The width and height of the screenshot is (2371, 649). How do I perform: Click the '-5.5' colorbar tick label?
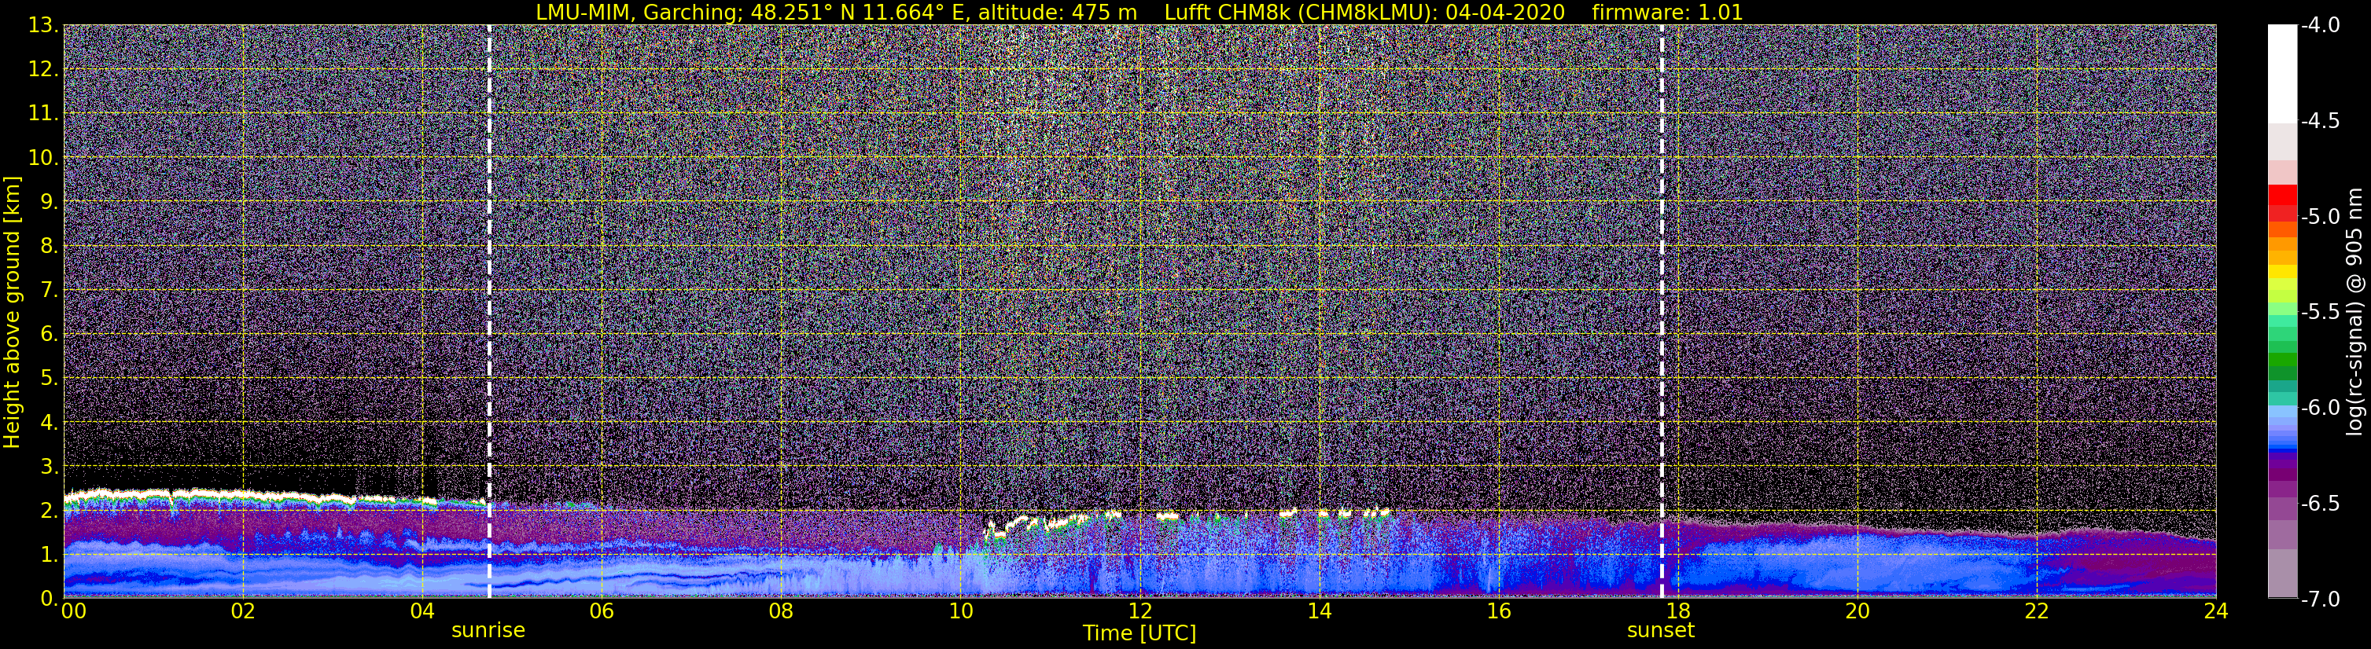pyautogui.click(x=2319, y=313)
